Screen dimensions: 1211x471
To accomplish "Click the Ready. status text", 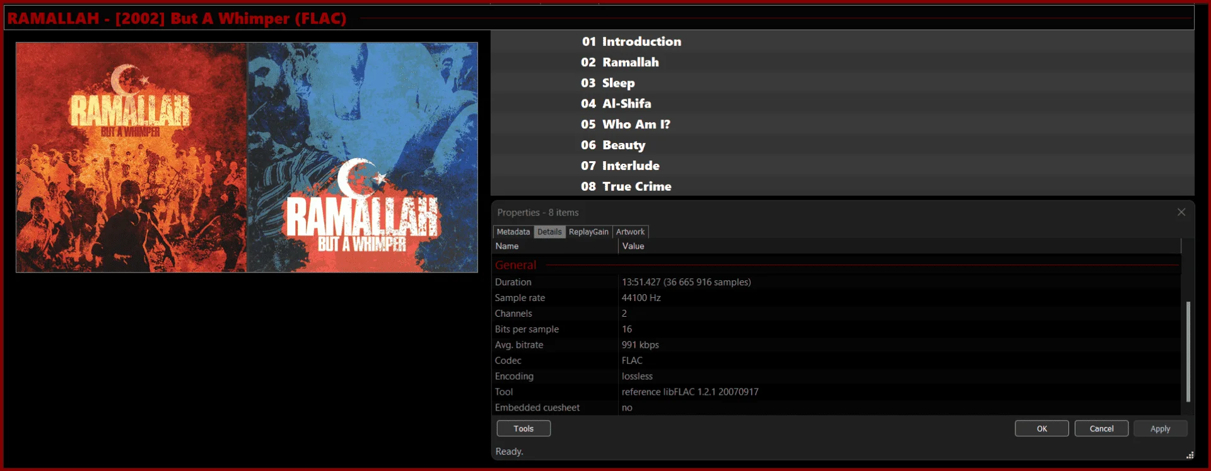I will coord(509,451).
